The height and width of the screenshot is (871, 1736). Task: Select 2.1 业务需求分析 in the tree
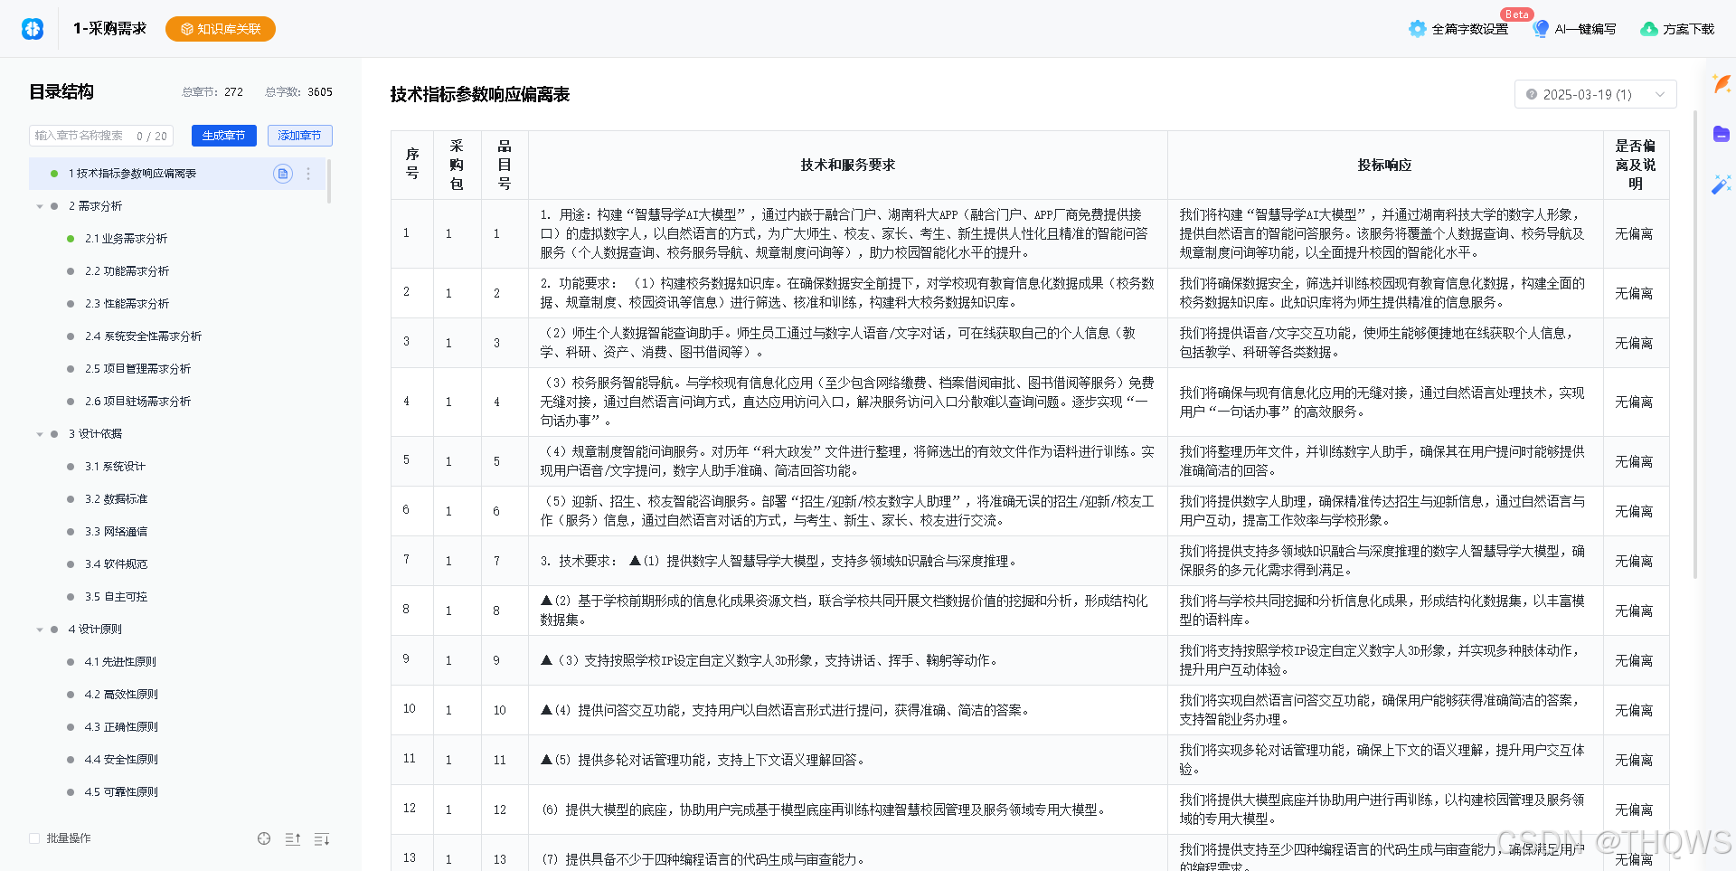pos(126,239)
